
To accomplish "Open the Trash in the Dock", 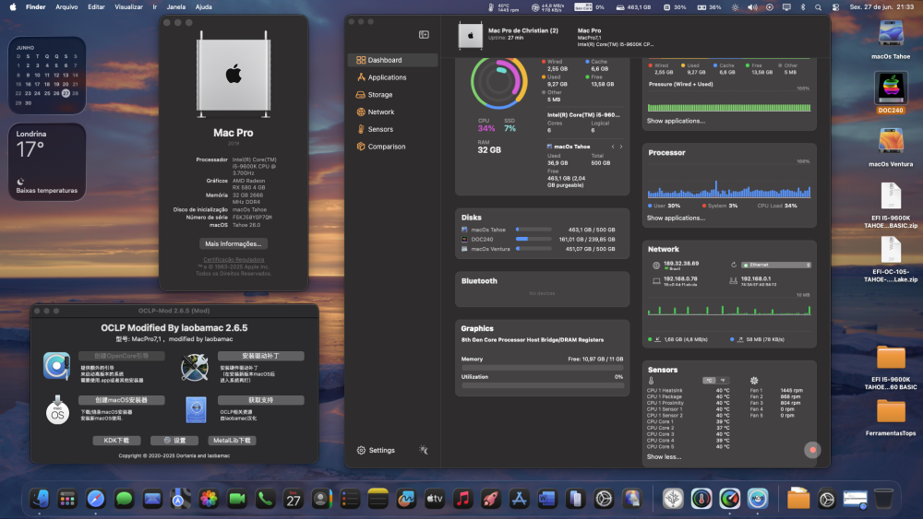I will (x=883, y=499).
